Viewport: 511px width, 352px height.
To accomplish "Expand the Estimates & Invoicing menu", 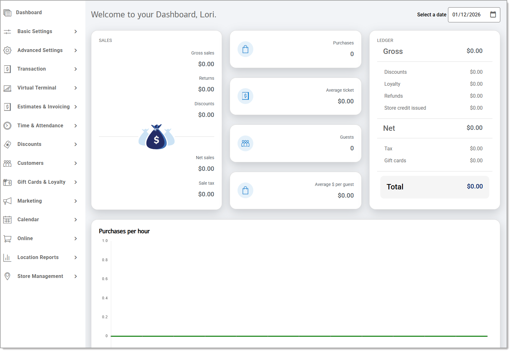I will 43,107.
